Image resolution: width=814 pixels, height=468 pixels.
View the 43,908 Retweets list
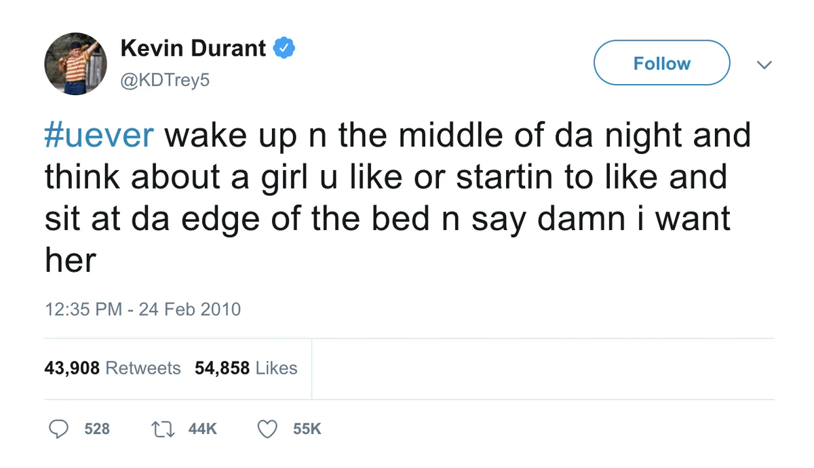pos(113,368)
